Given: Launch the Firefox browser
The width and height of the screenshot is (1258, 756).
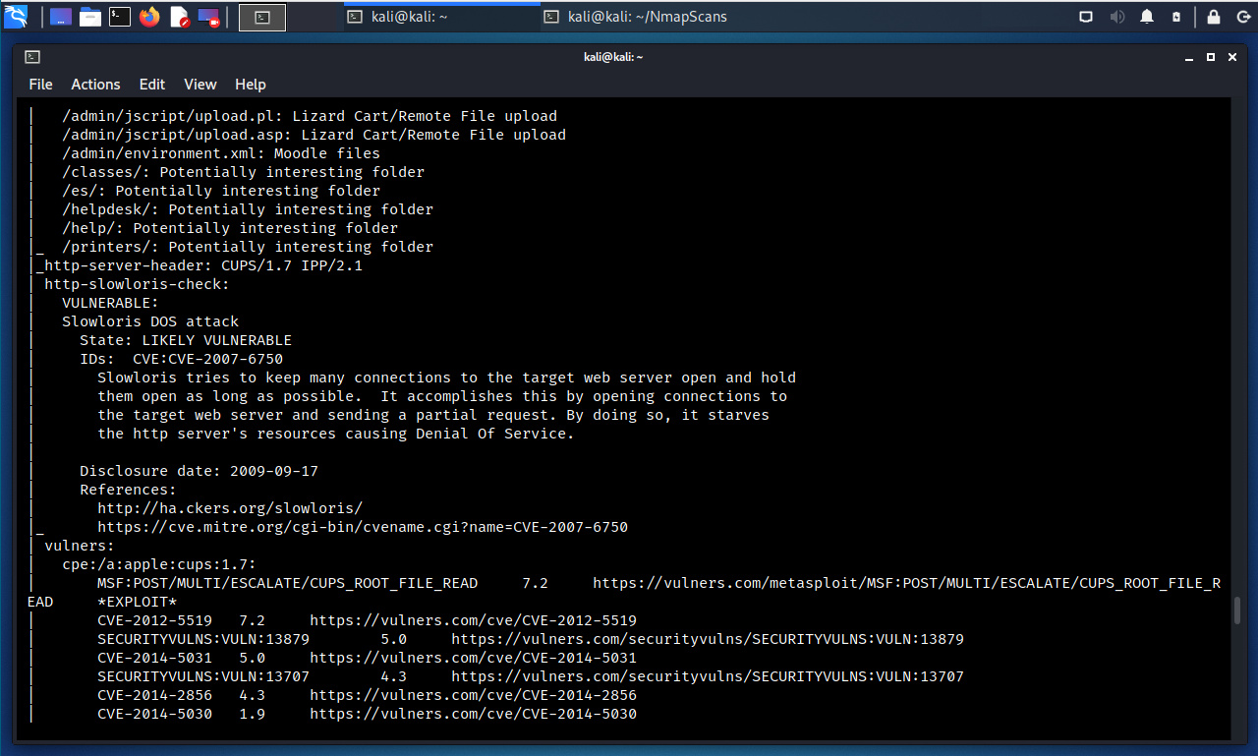Looking at the screenshot, I should (149, 17).
